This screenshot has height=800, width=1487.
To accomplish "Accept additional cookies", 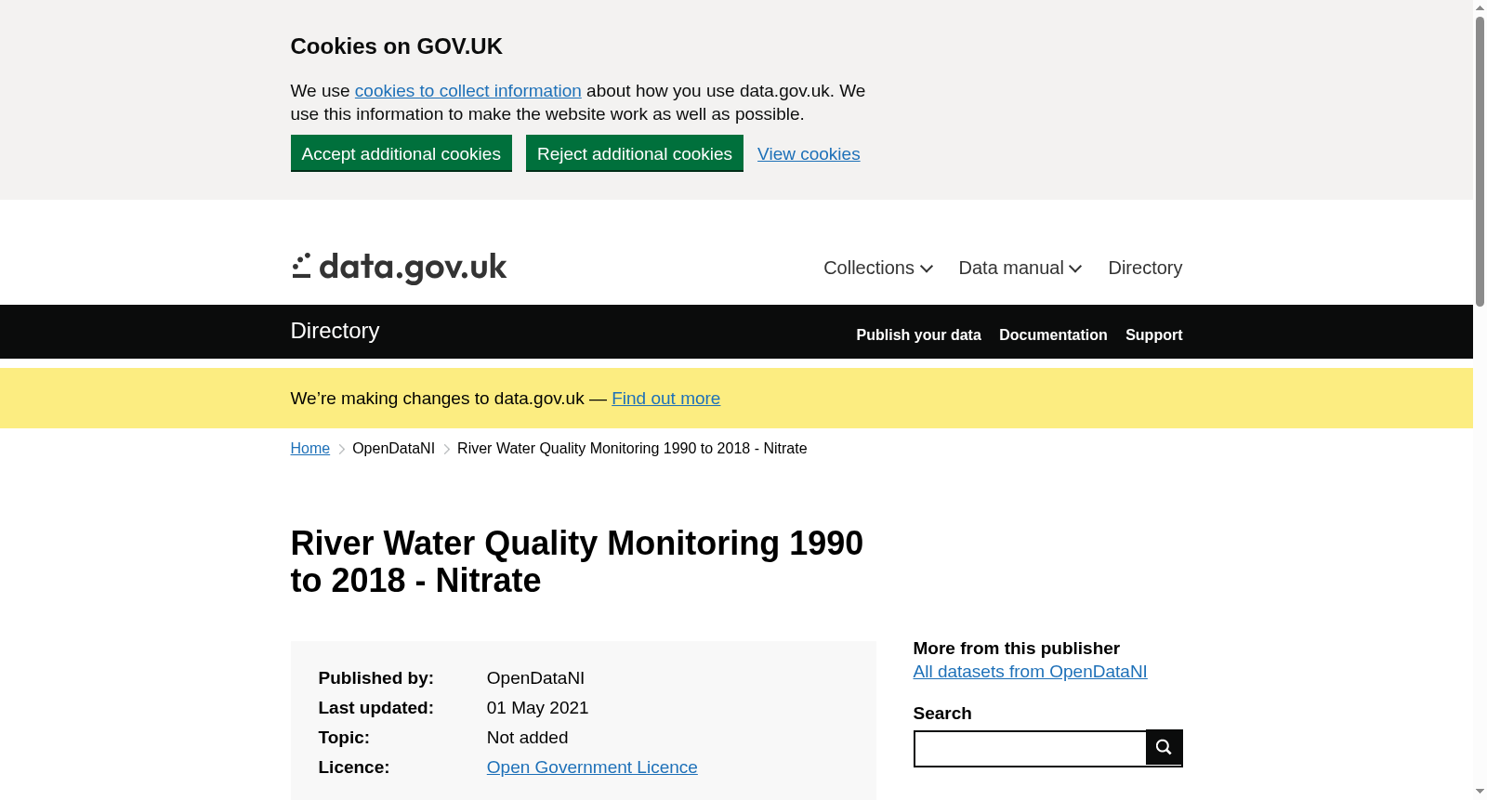I will click(x=401, y=153).
